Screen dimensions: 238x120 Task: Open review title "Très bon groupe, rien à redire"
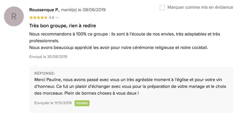click(63, 26)
